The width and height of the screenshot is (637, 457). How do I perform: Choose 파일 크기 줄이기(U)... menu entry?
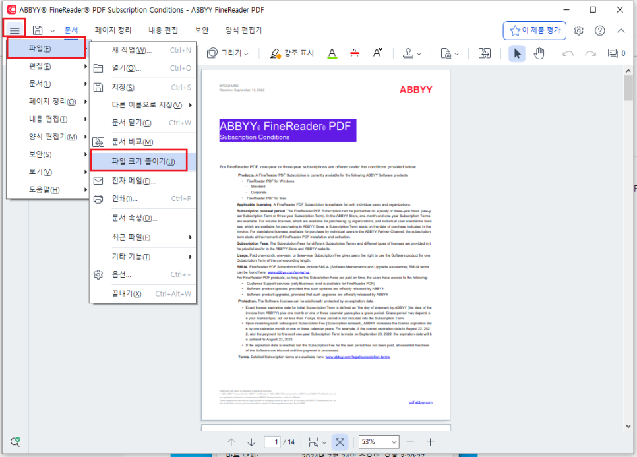[x=142, y=162]
